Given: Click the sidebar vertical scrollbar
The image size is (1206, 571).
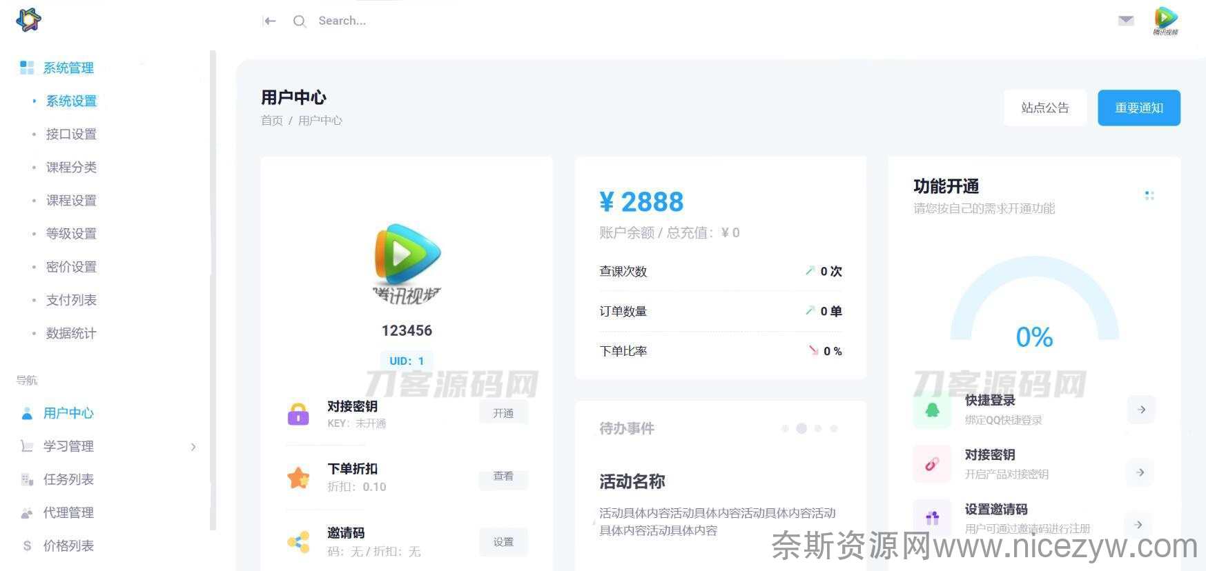Looking at the screenshot, I should tap(213, 290).
